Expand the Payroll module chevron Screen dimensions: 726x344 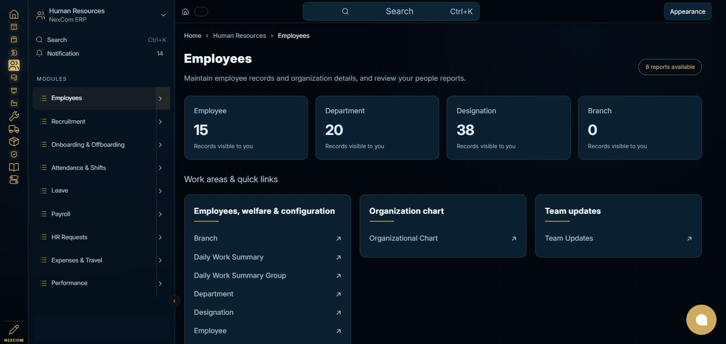(x=160, y=214)
